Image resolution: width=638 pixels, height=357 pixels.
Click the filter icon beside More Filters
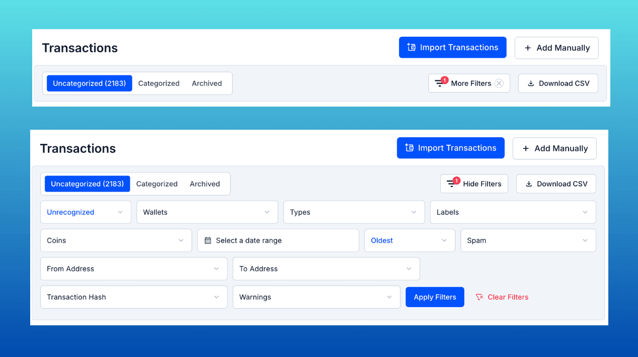coord(439,83)
